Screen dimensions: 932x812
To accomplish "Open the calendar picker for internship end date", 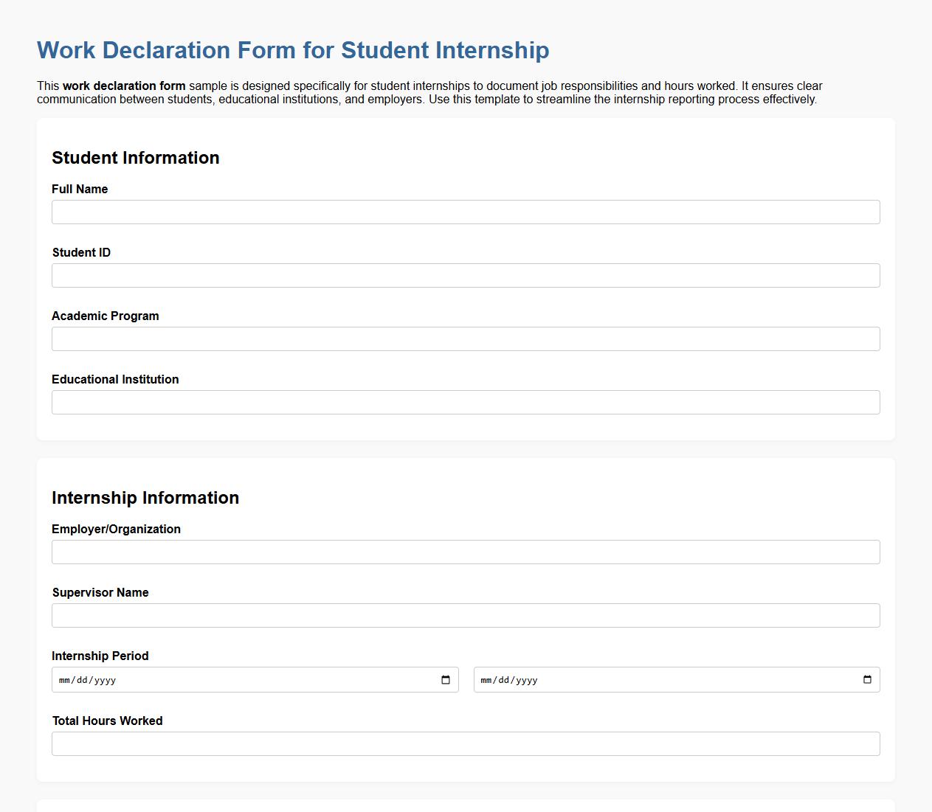I will (868, 679).
